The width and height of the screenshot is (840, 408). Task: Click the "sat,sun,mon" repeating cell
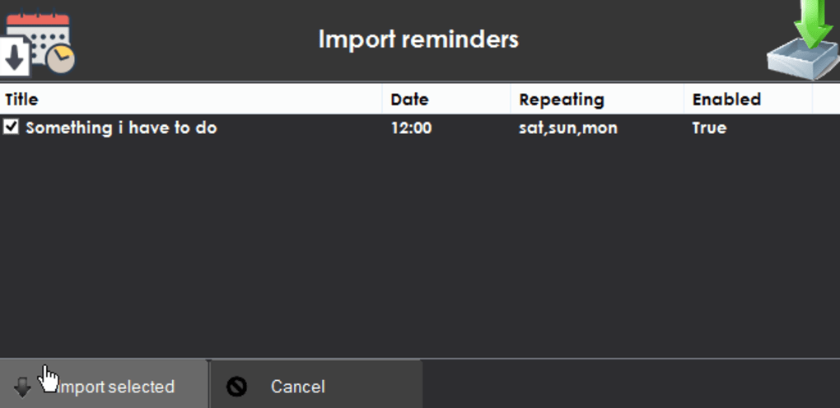click(x=568, y=128)
